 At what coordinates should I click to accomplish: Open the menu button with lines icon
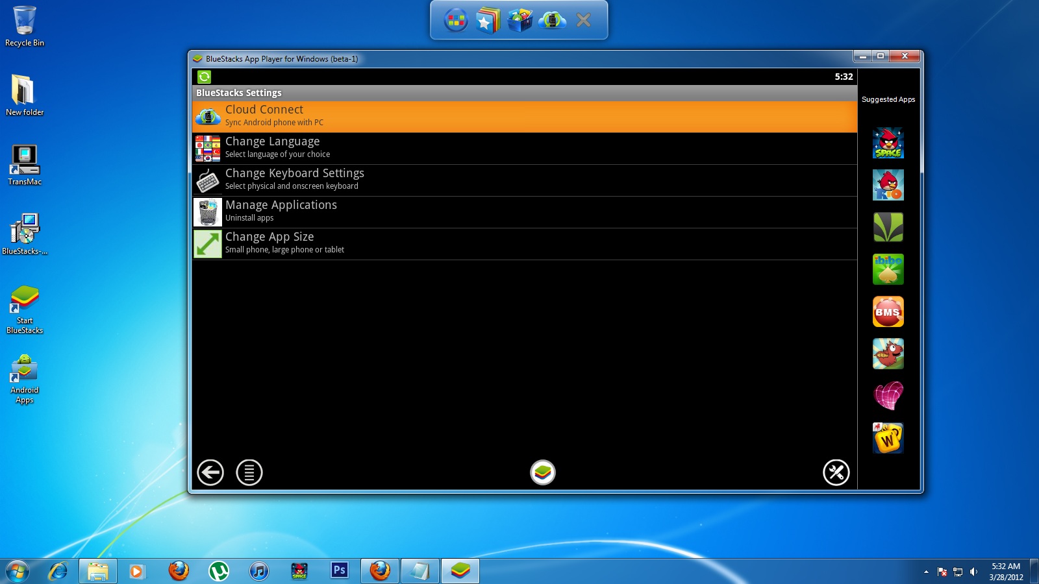pyautogui.click(x=249, y=472)
